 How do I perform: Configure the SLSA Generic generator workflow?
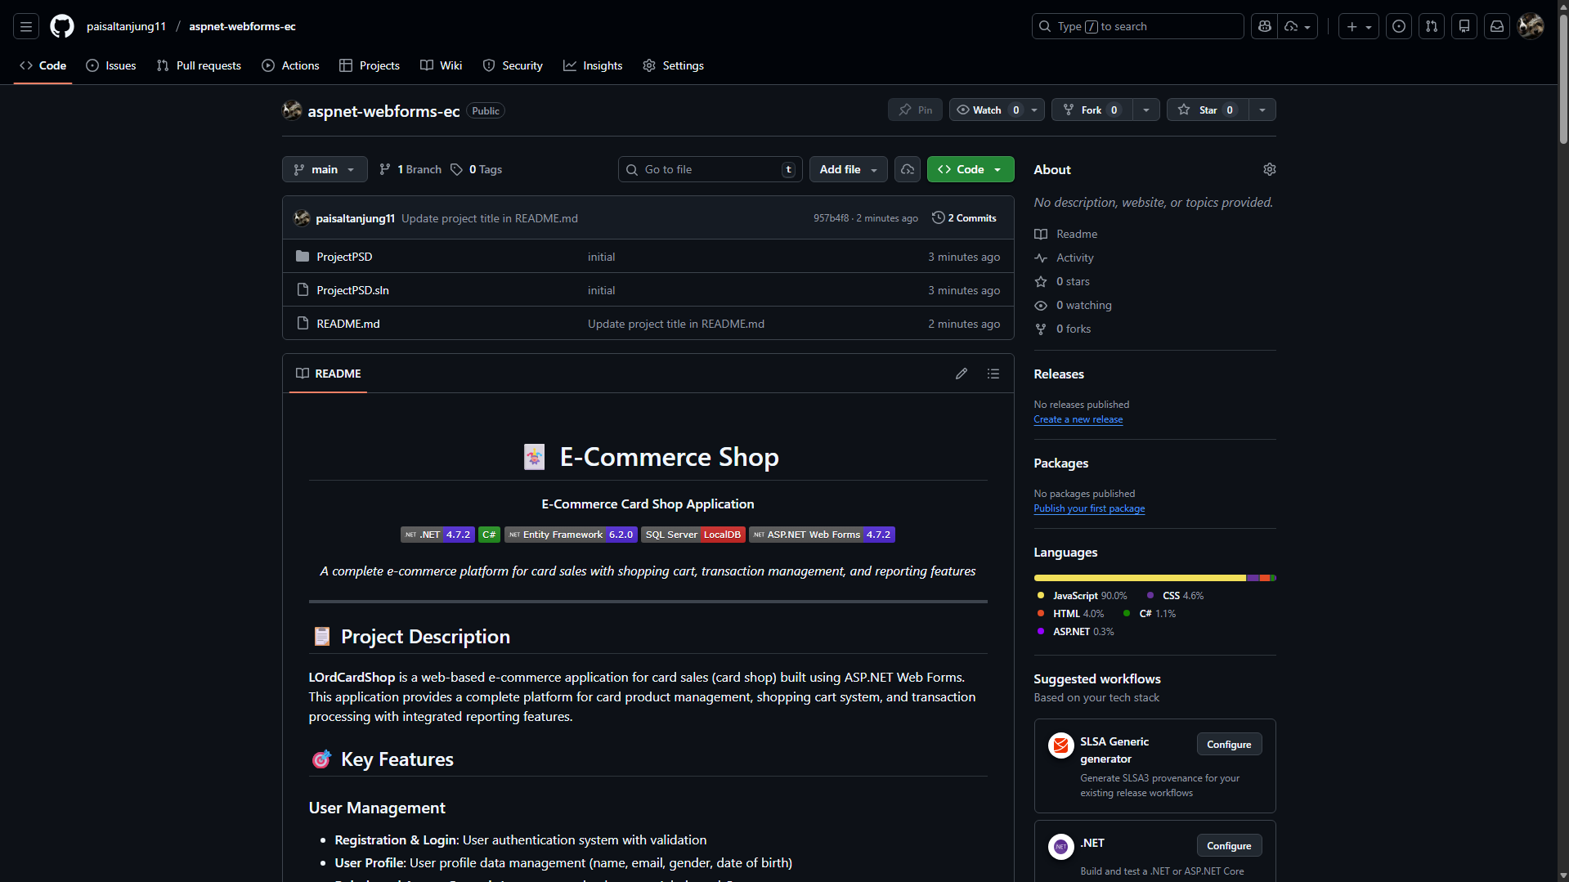(x=1229, y=744)
